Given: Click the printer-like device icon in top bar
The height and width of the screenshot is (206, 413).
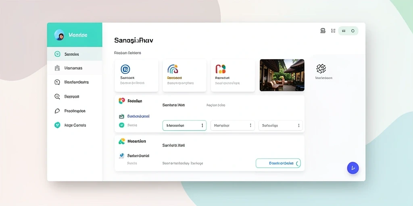Looking at the screenshot, I should tap(323, 31).
